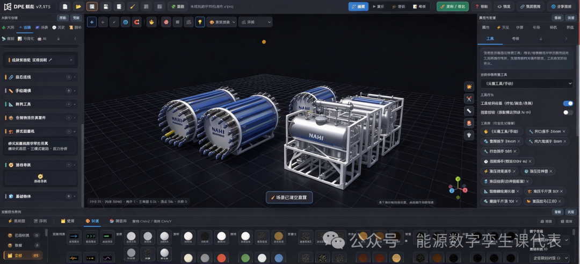Open the second viewport dropdown right of render mode
Screen dimensions: 580x264
tap(255, 22)
